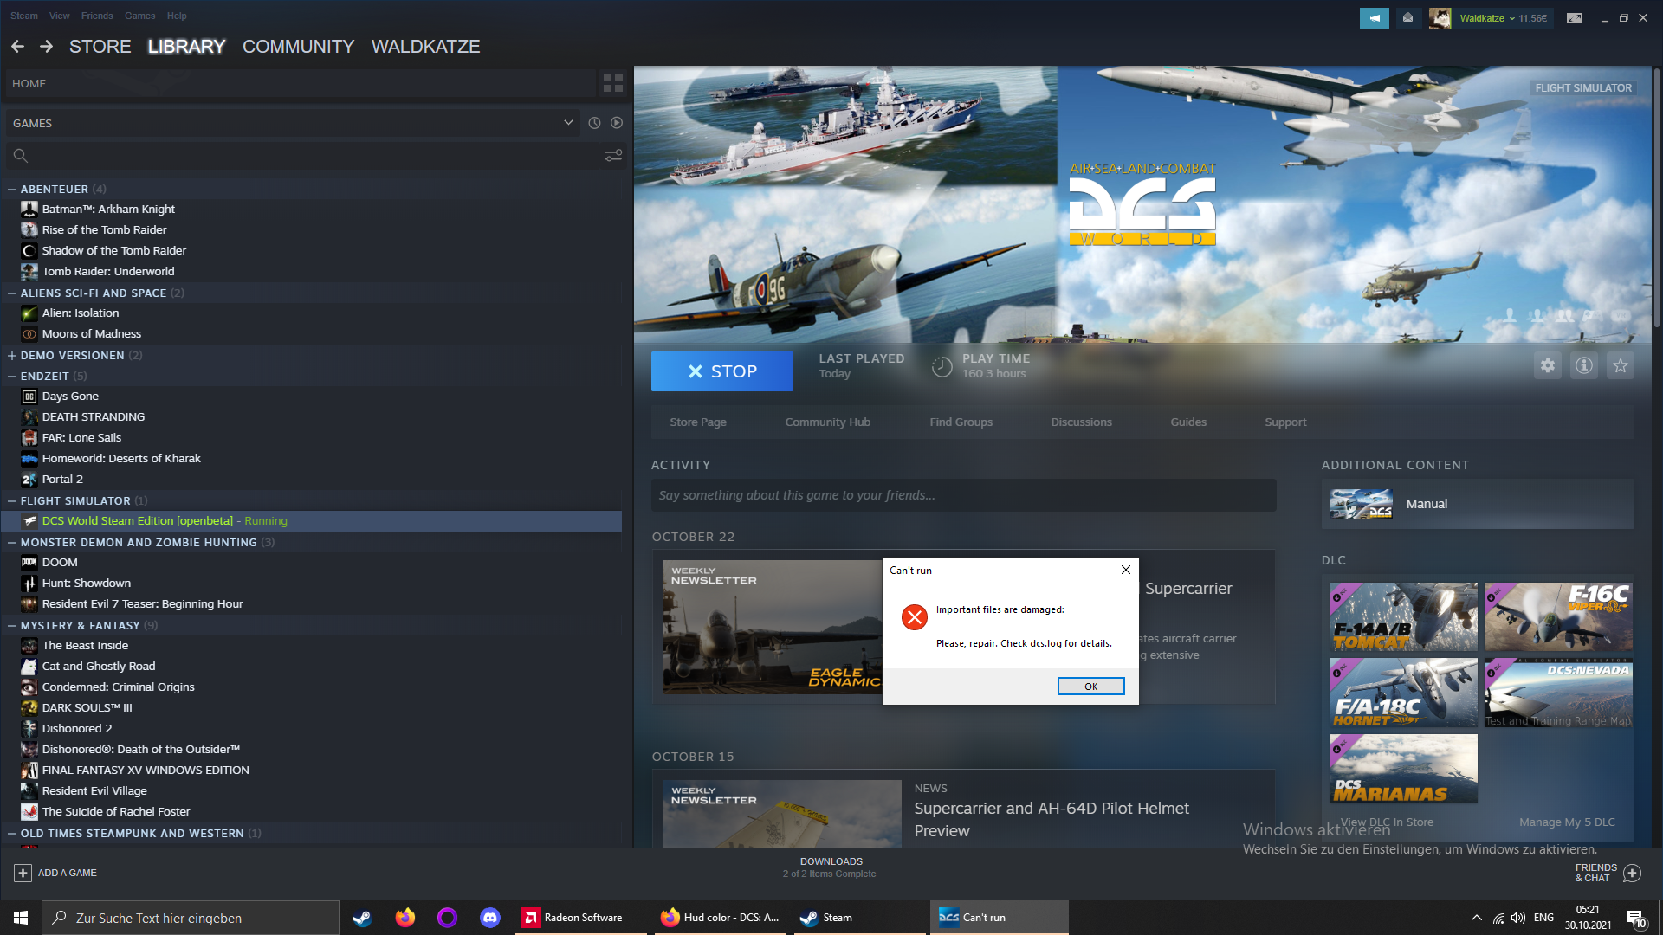Open the DCS Marianas DLC thumbnail
This screenshot has height=935, width=1663.
click(1404, 769)
